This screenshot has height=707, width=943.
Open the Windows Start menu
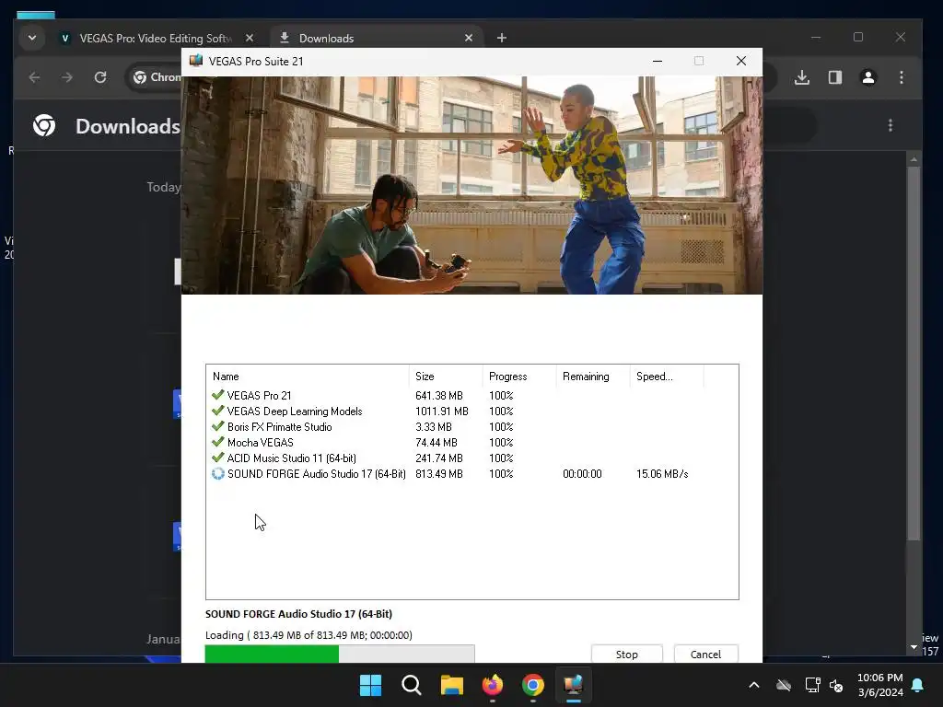(x=370, y=685)
